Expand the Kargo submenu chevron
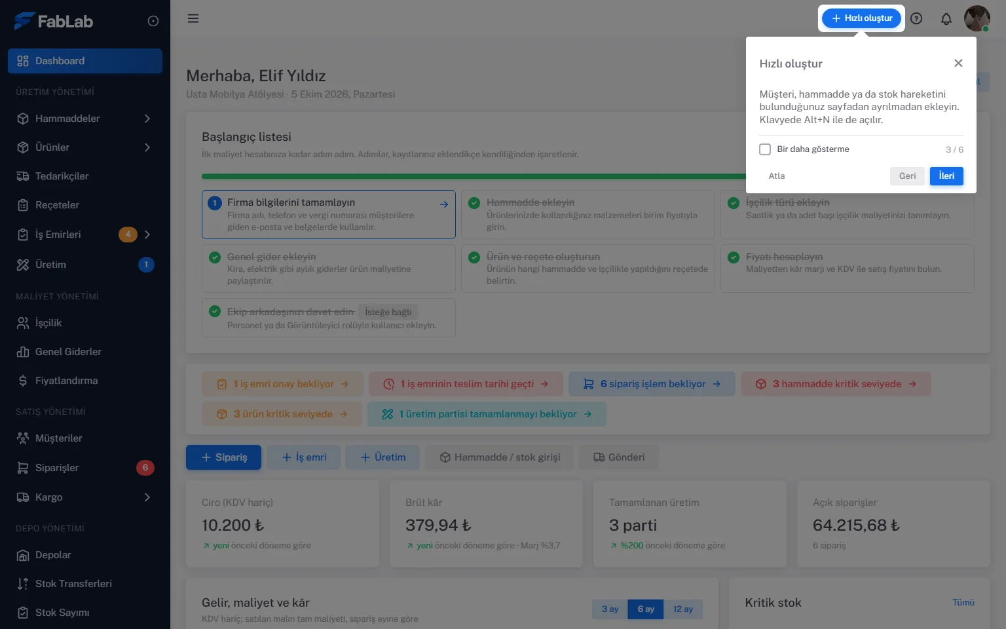 point(147,497)
